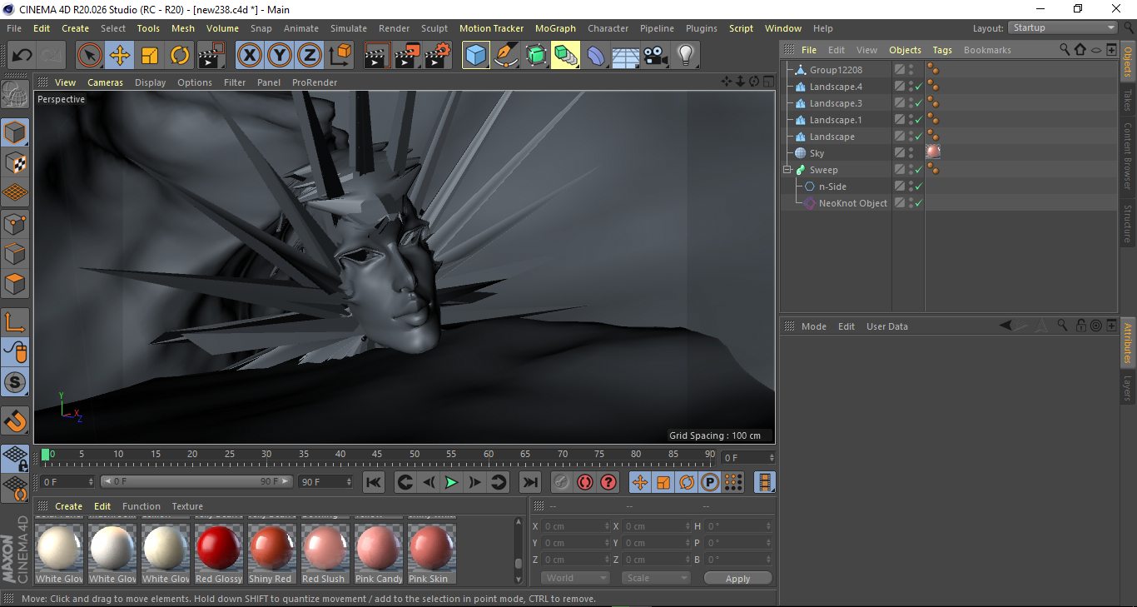
Task: Select the Sky object
Action: click(x=817, y=153)
